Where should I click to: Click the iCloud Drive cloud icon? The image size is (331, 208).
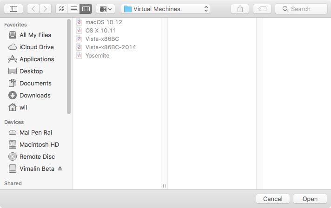pos(13,47)
